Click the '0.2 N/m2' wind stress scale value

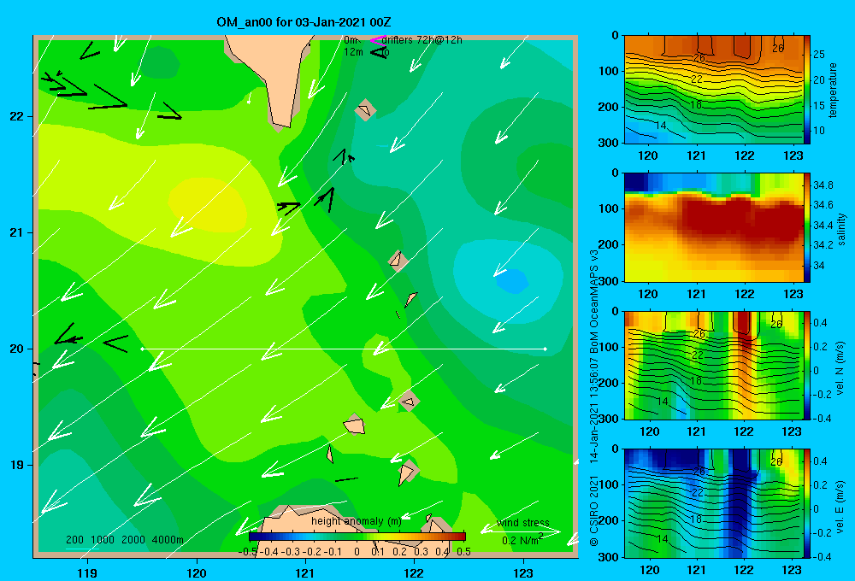[x=522, y=540]
